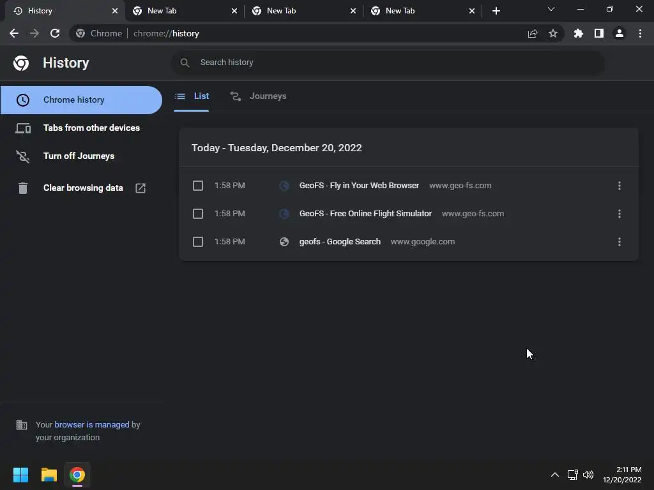The height and width of the screenshot is (490, 654).
Task: Open the side panel icon
Action: click(599, 33)
